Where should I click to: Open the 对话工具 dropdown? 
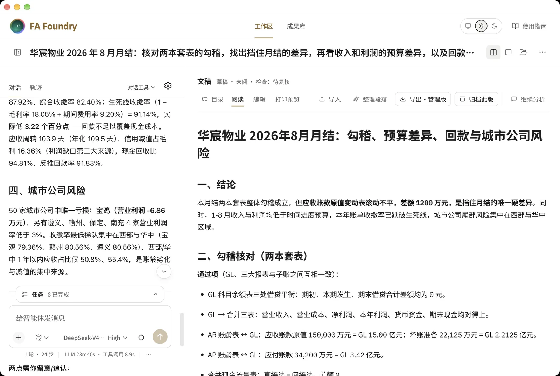tap(141, 87)
